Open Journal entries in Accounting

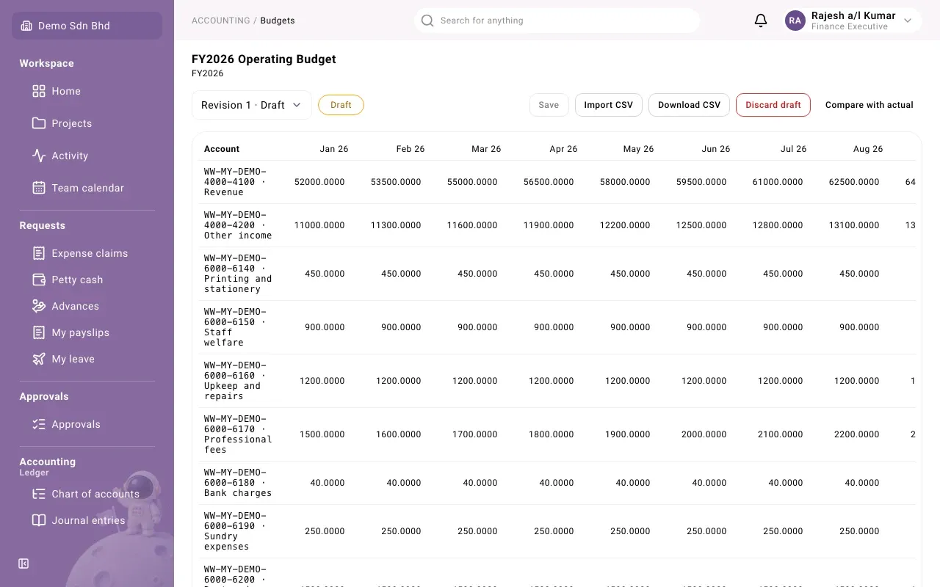click(x=87, y=520)
